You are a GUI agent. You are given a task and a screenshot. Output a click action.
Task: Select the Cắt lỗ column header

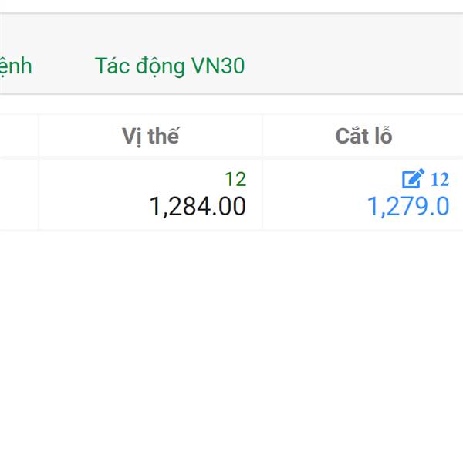(363, 136)
